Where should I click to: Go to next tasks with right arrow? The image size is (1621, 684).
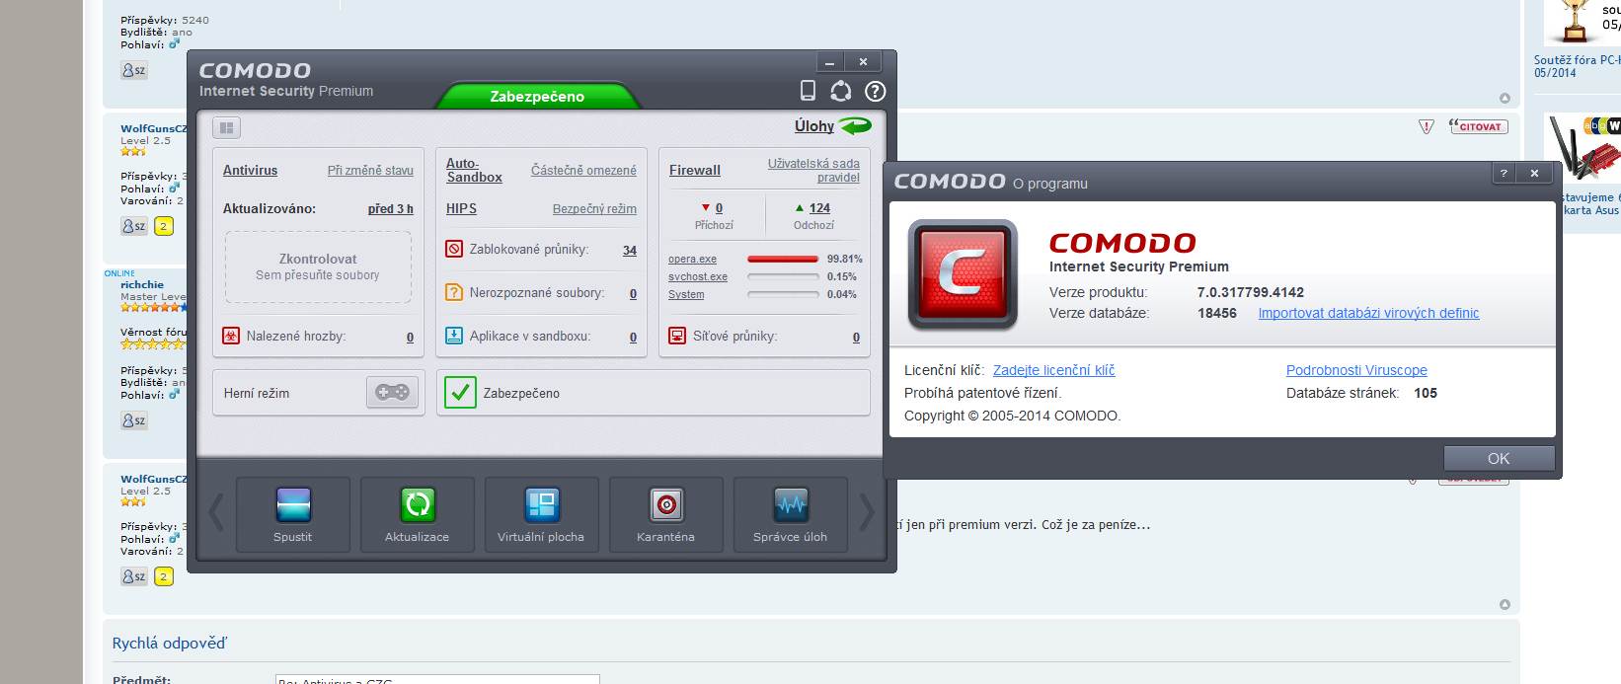tap(867, 512)
